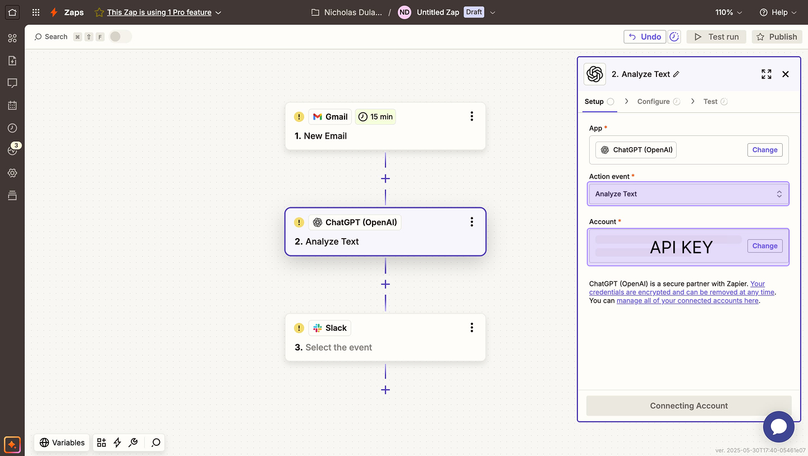The height and width of the screenshot is (456, 808).
Task: Click the magnifier search icon in bottom toolbar
Action: click(x=156, y=443)
